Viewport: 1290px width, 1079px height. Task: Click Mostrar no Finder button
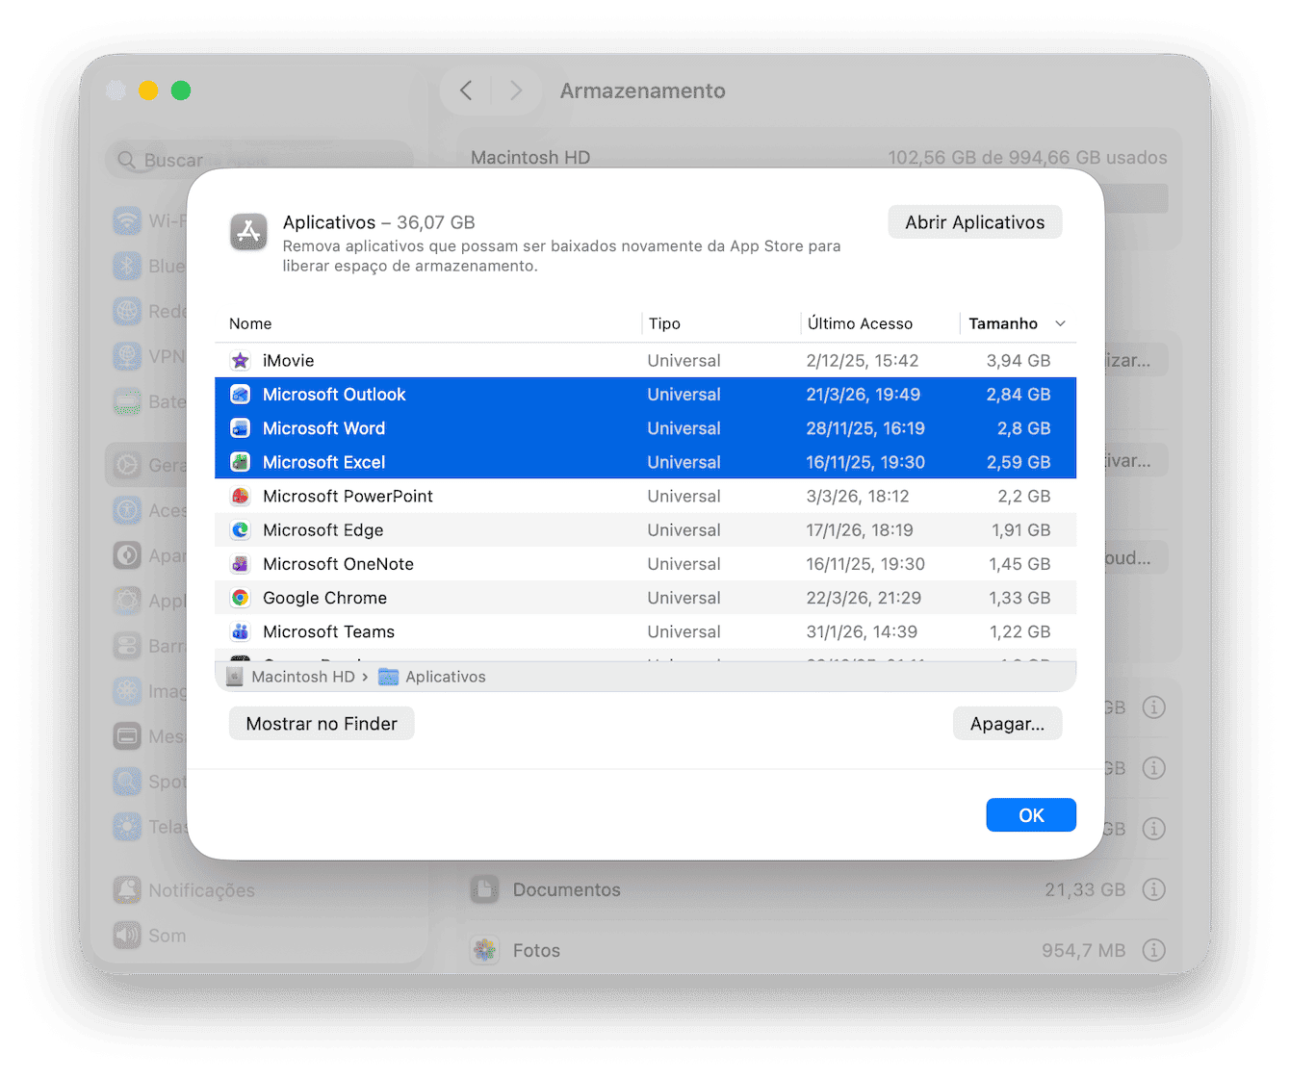click(322, 724)
